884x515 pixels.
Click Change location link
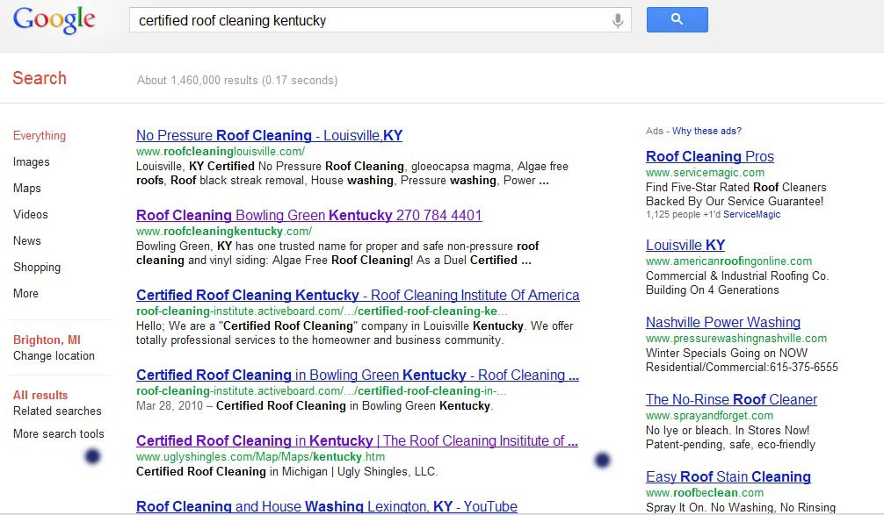54,356
